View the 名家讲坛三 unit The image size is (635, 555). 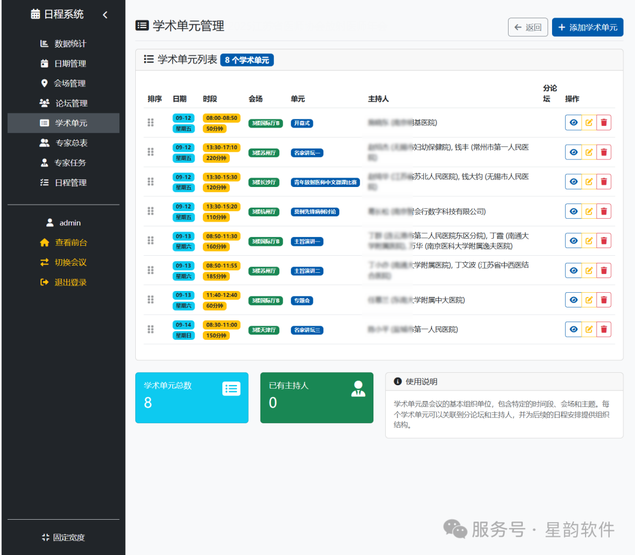pyautogui.click(x=573, y=329)
